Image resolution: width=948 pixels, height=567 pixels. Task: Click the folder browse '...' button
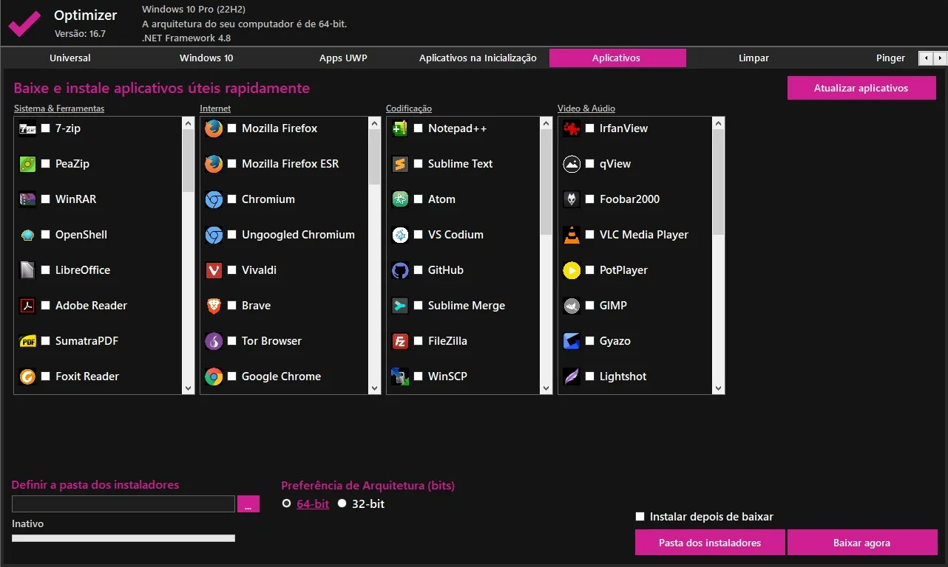(x=248, y=504)
